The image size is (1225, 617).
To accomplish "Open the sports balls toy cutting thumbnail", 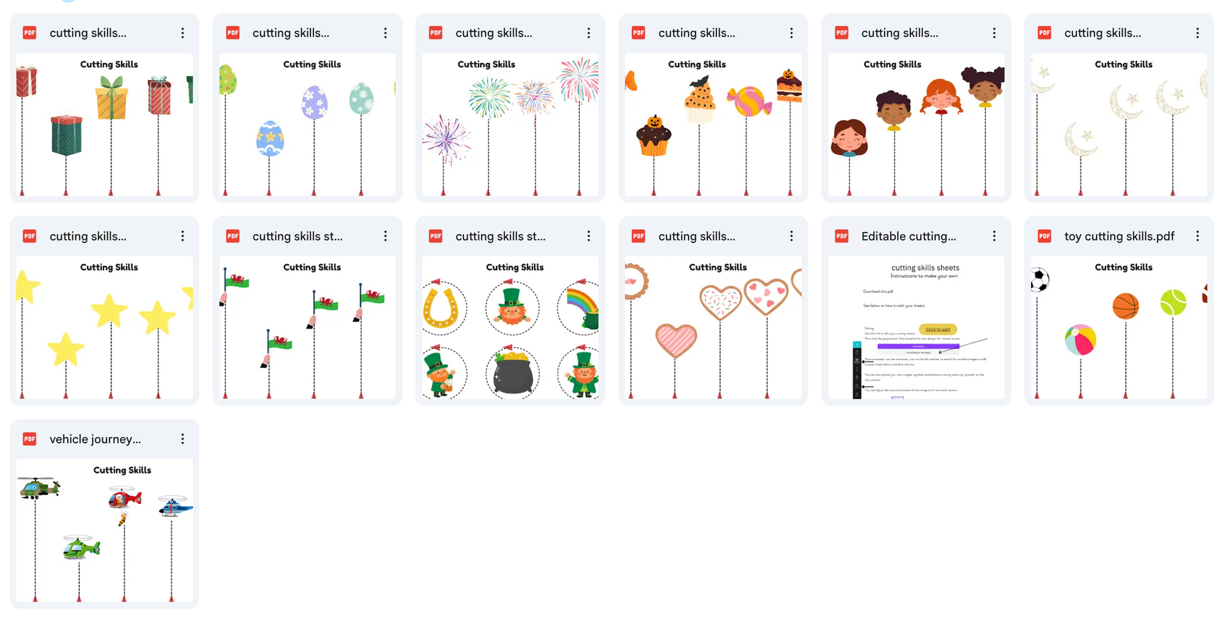I will (1119, 327).
